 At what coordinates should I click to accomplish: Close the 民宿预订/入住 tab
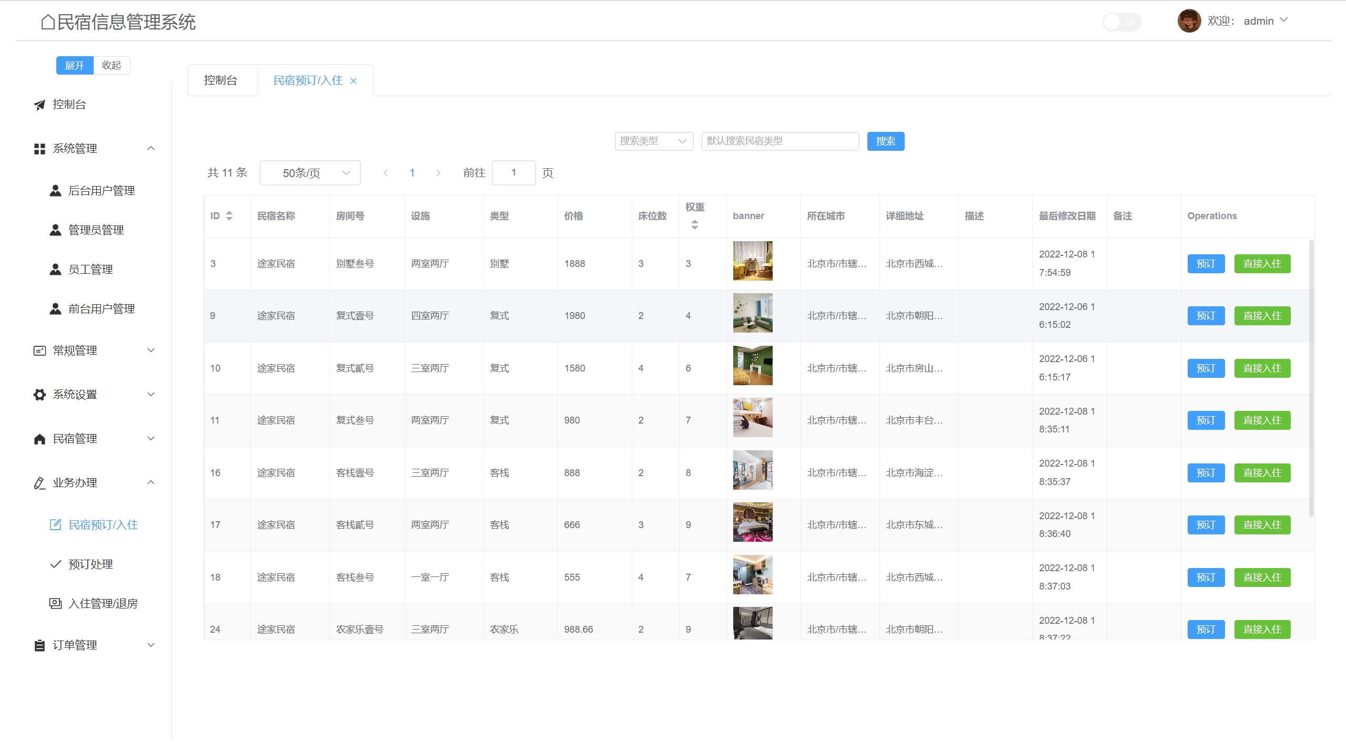pyautogui.click(x=353, y=81)
